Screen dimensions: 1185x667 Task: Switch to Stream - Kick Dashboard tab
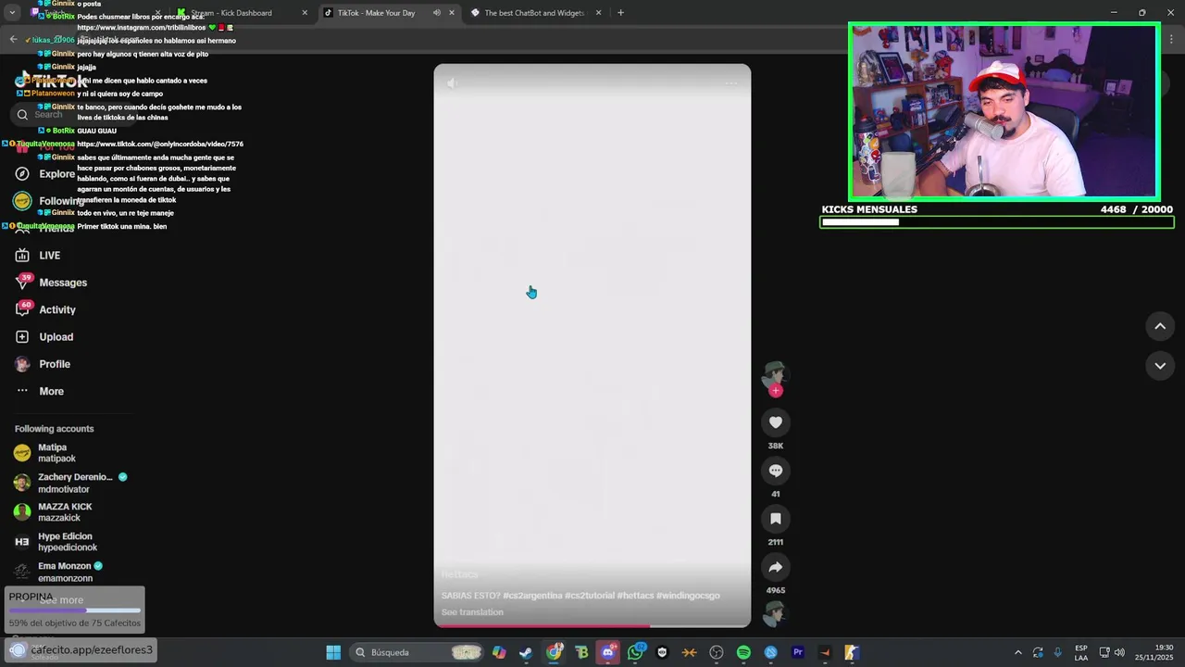[x=243, y=13]
